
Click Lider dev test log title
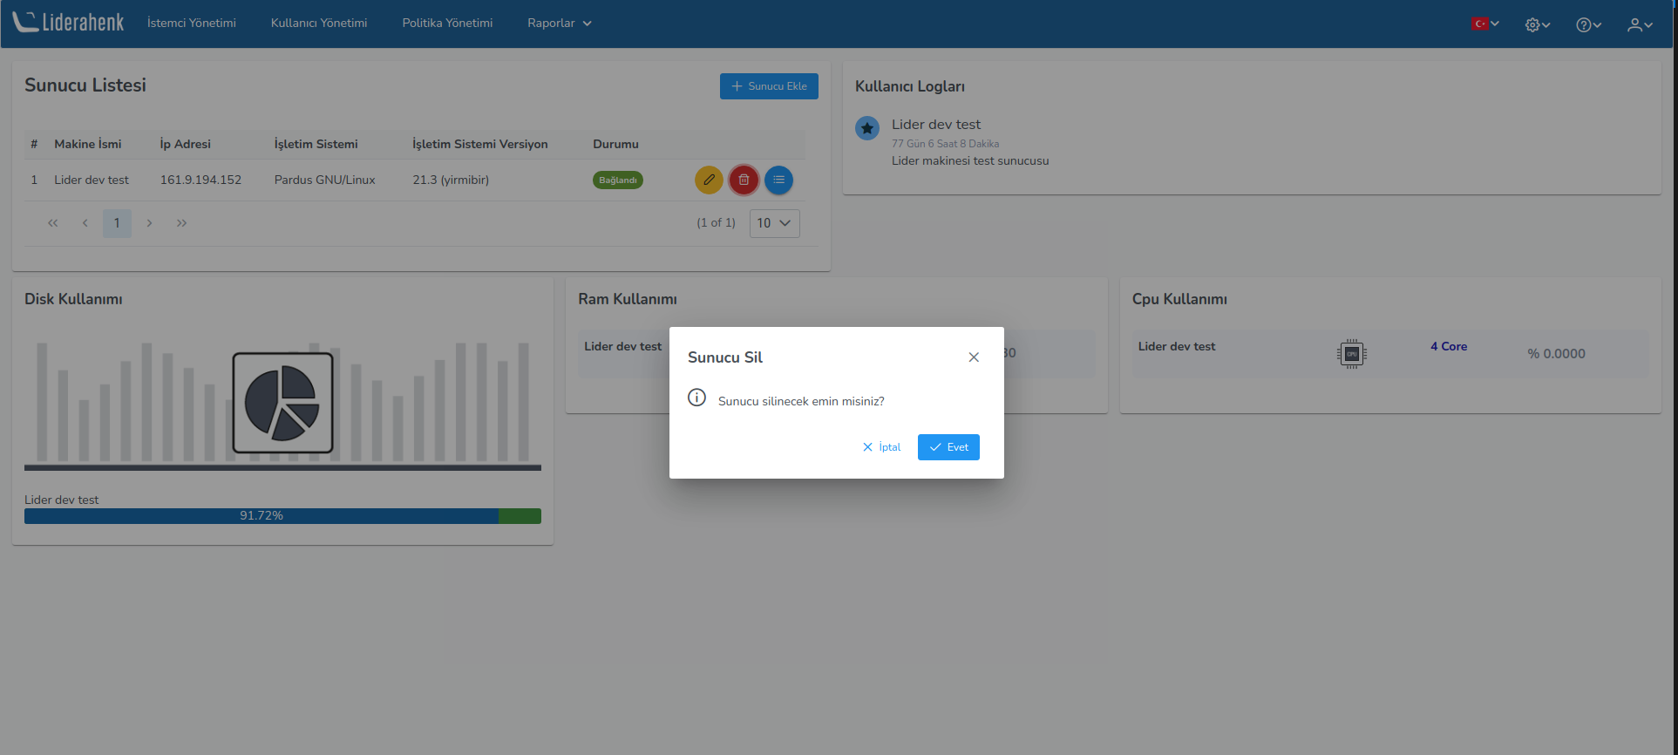click(x=936, y=125)
